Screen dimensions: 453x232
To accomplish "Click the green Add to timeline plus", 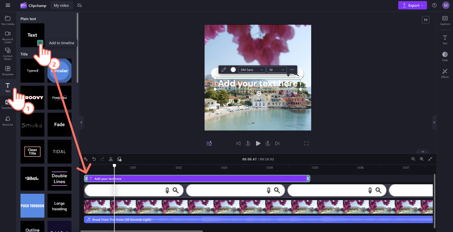I will 40,43.
